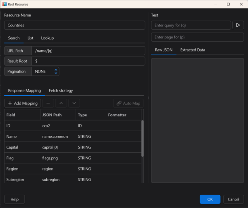Move mapping up with arrow icon
The height and width of the screenshot is (208, 248).
tap(61, 103)
